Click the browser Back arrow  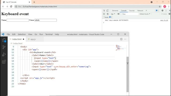click(x=3, y=6)
